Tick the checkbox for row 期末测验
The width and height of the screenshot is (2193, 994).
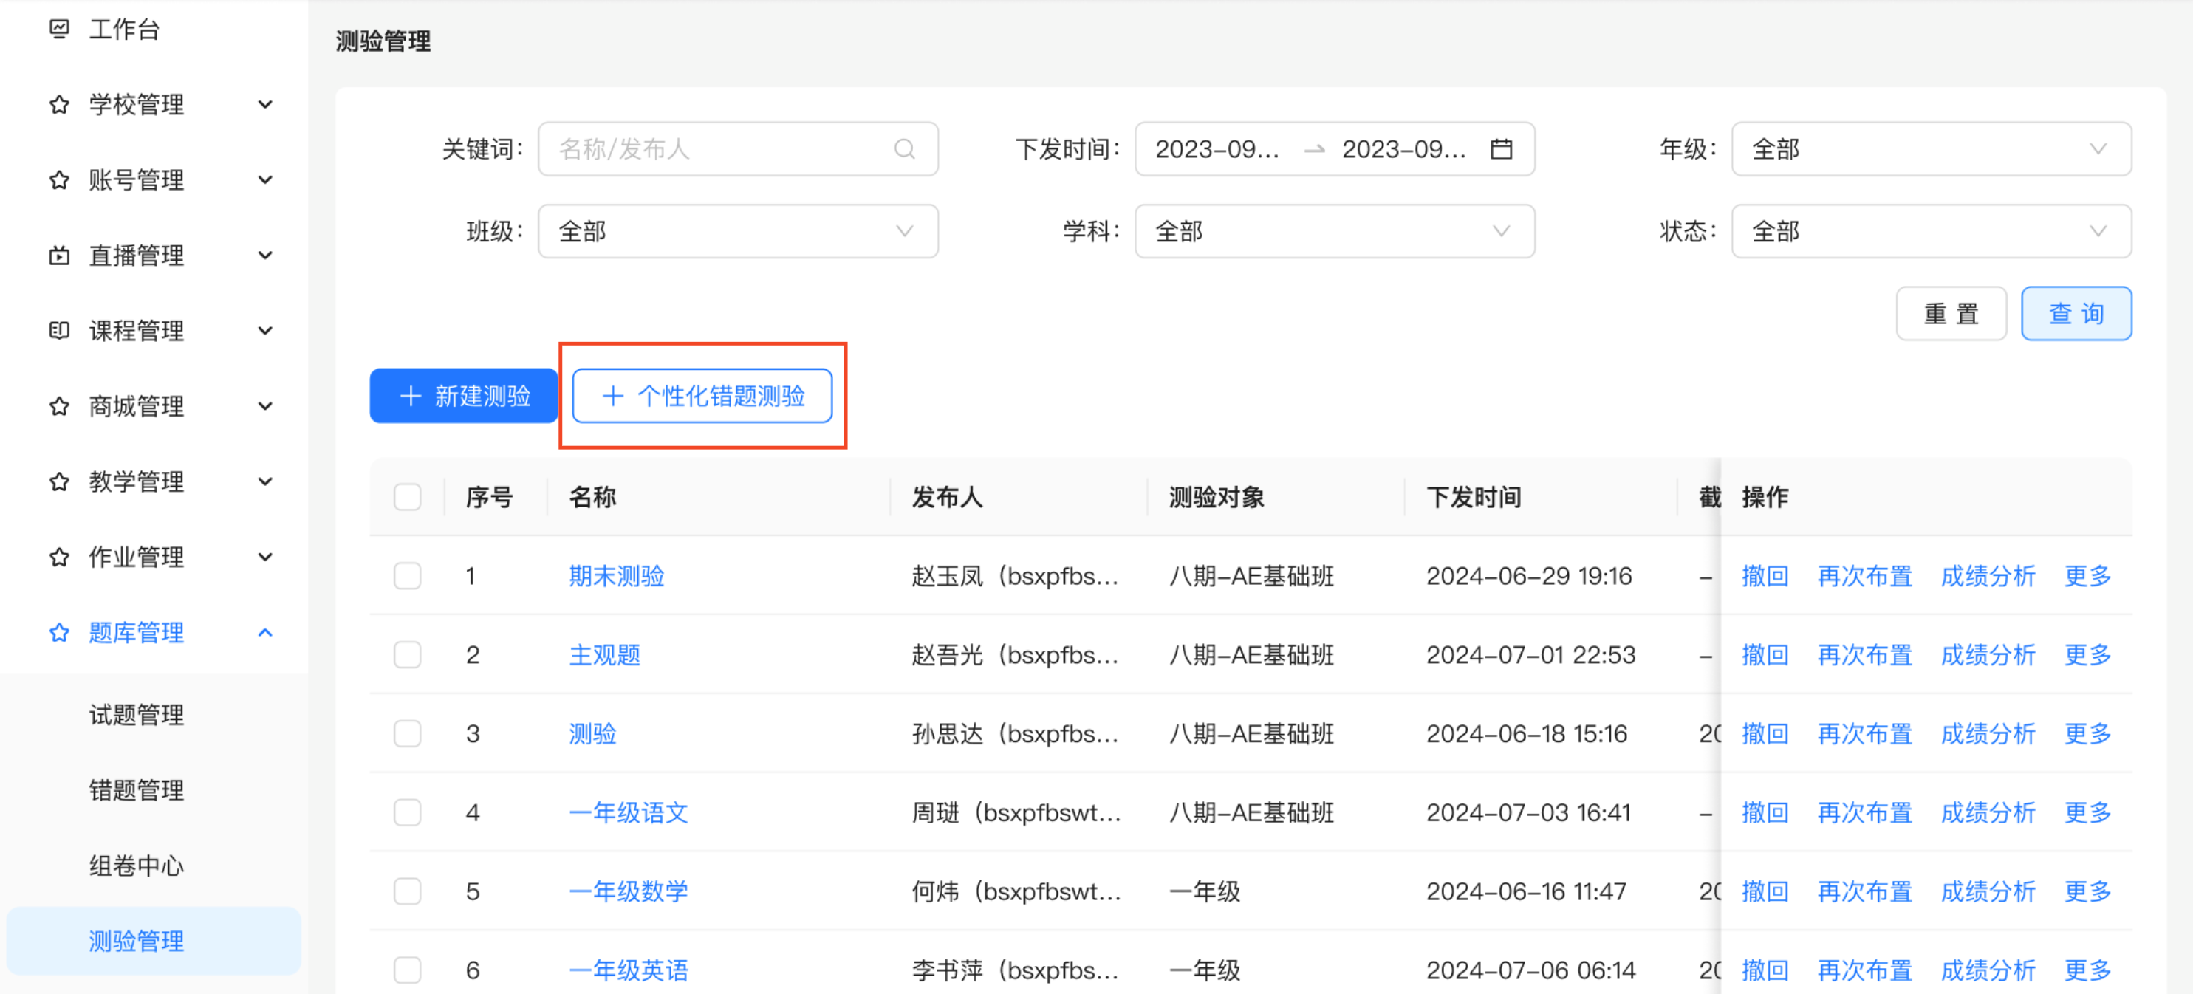pyautogui.click(x=407, y=576)
